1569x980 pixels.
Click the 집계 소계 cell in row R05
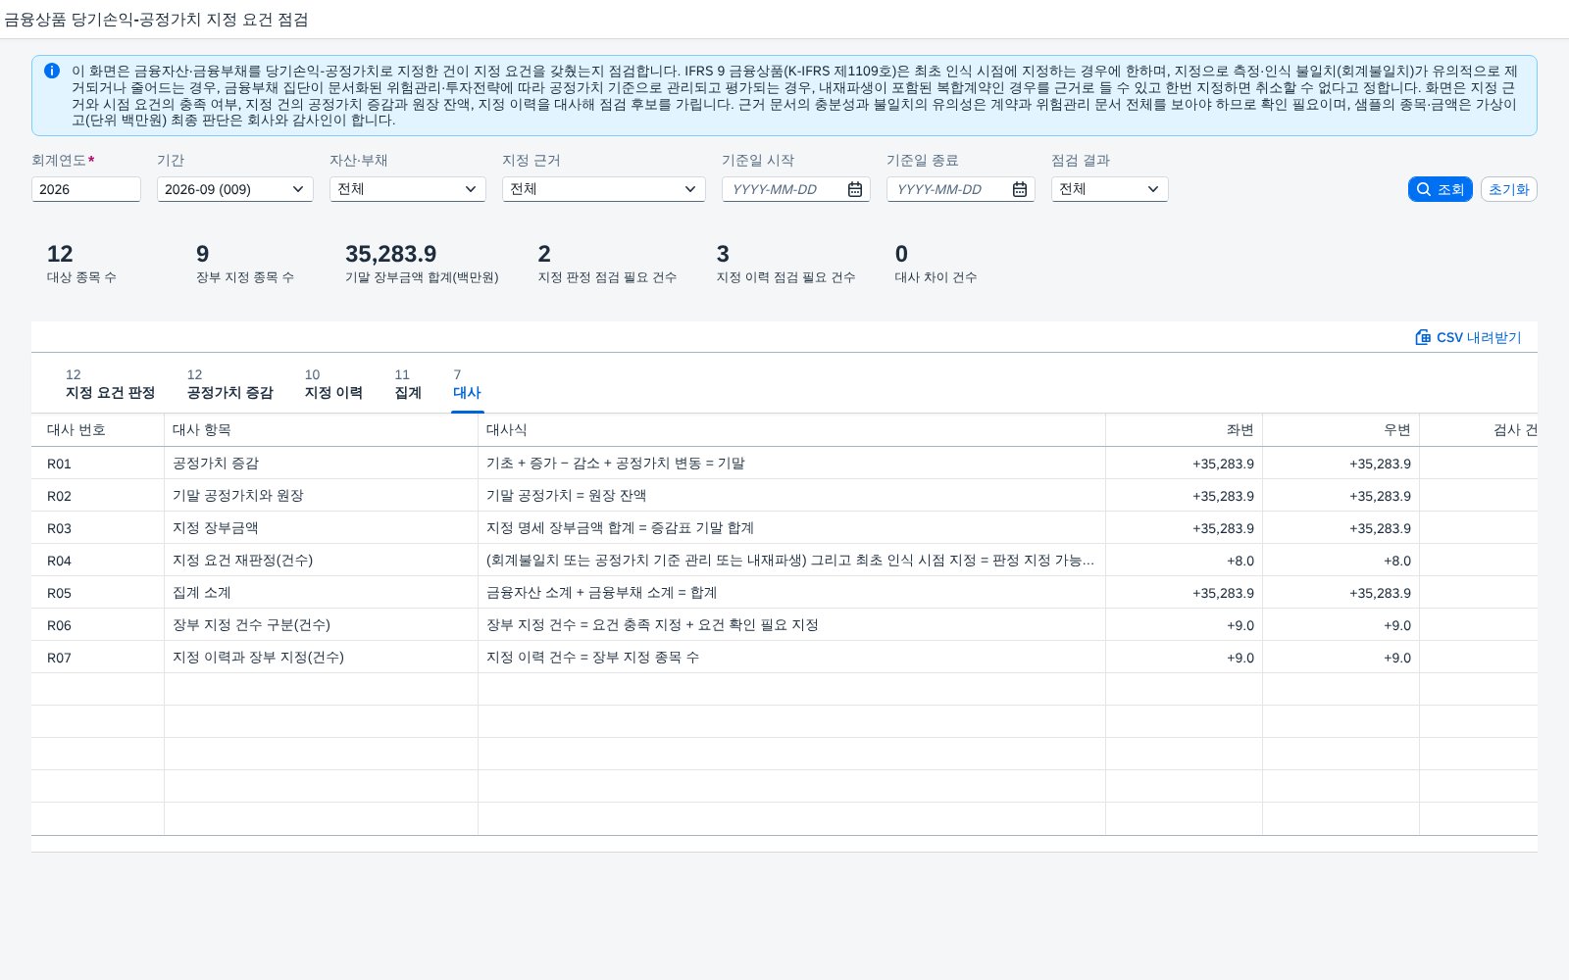[x=322, y=593]
